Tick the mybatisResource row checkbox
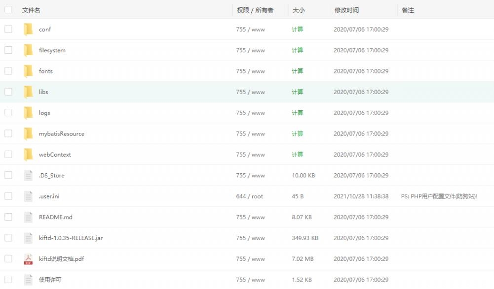494x289 pixels. pyautogui.click(x=8, y=133)
